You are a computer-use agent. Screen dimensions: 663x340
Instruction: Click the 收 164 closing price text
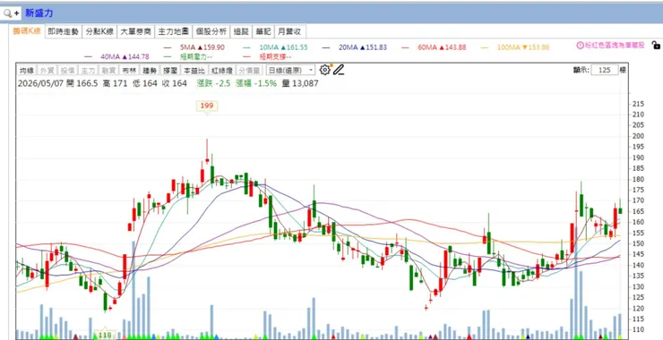174,83
